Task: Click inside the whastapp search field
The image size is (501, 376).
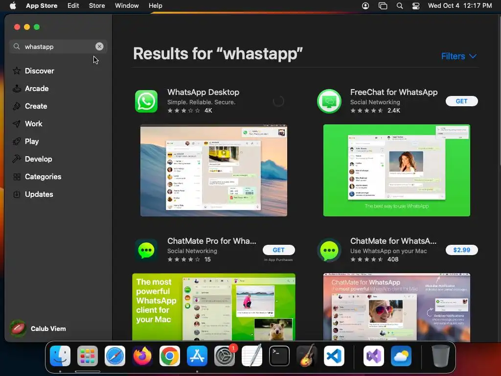Action: pos(58,47)
